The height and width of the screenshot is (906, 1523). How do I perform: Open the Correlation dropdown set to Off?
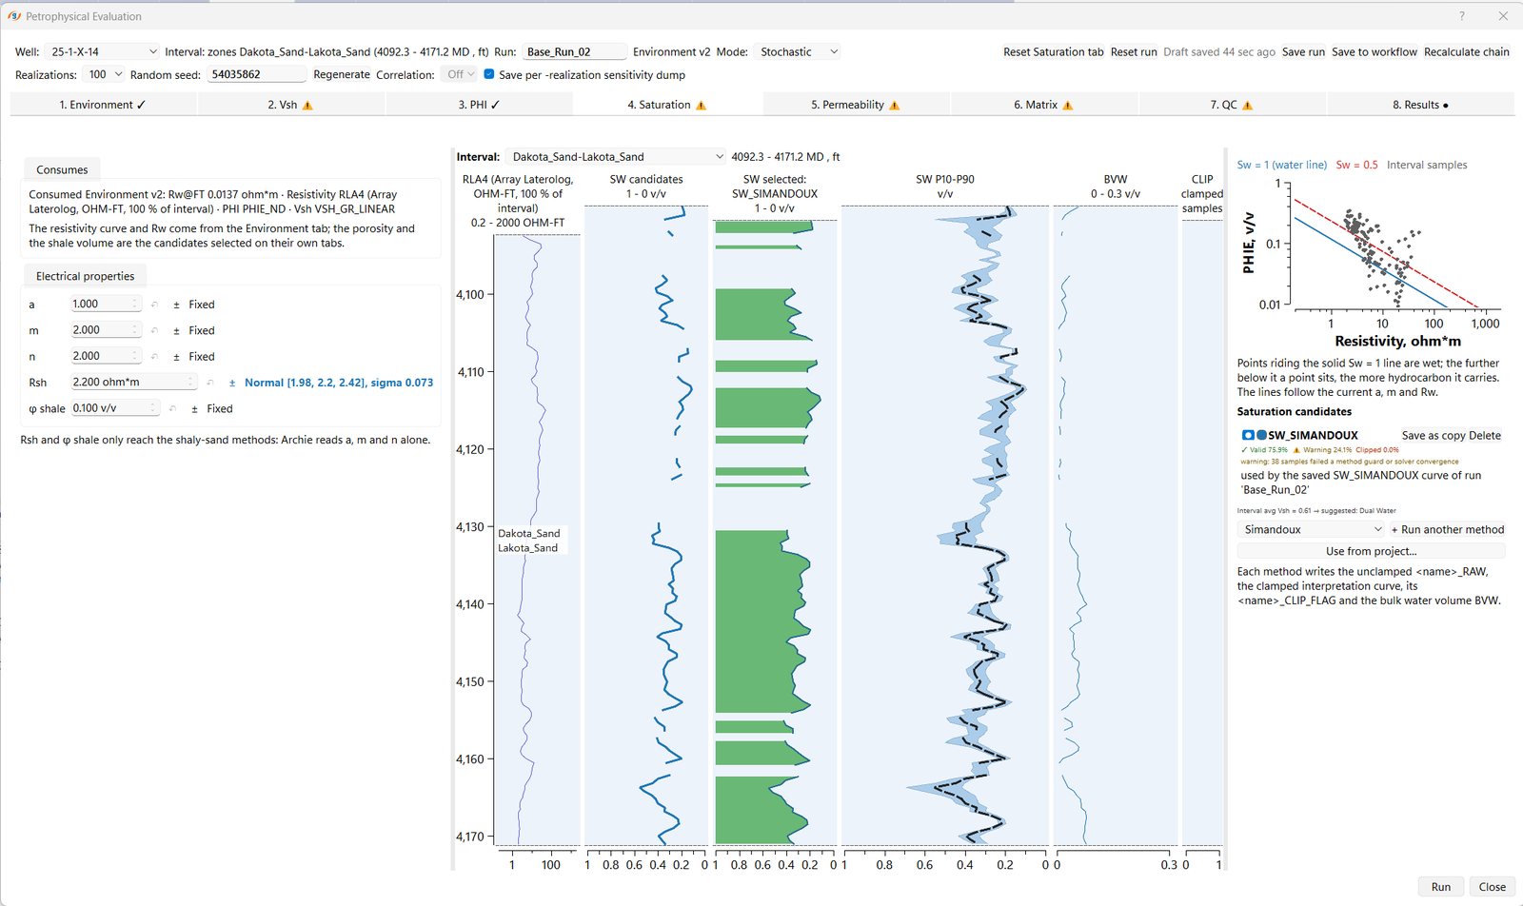point(460,74)
